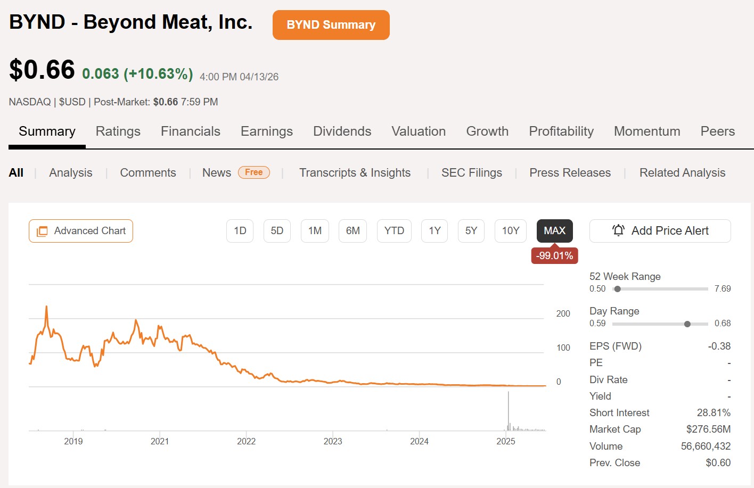This screenshot has height=488, width=754.
Task: Click the Free badge beside News
Action: [x=253, y=172]
